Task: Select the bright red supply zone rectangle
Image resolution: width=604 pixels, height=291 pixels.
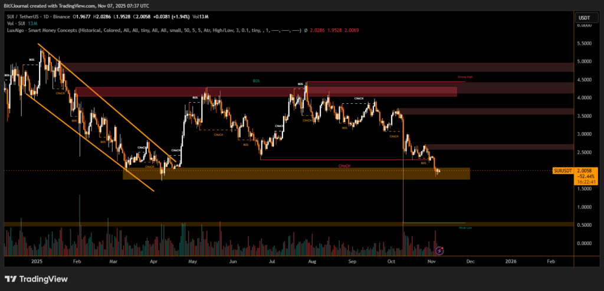Action: [265, 91]
